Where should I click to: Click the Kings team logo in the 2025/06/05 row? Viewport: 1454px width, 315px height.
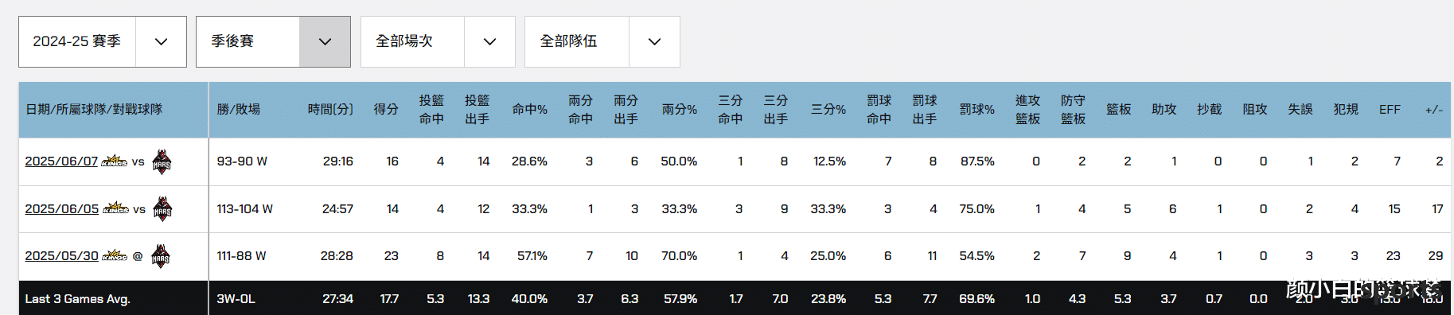pyautogui.click(x=115, y=208)
